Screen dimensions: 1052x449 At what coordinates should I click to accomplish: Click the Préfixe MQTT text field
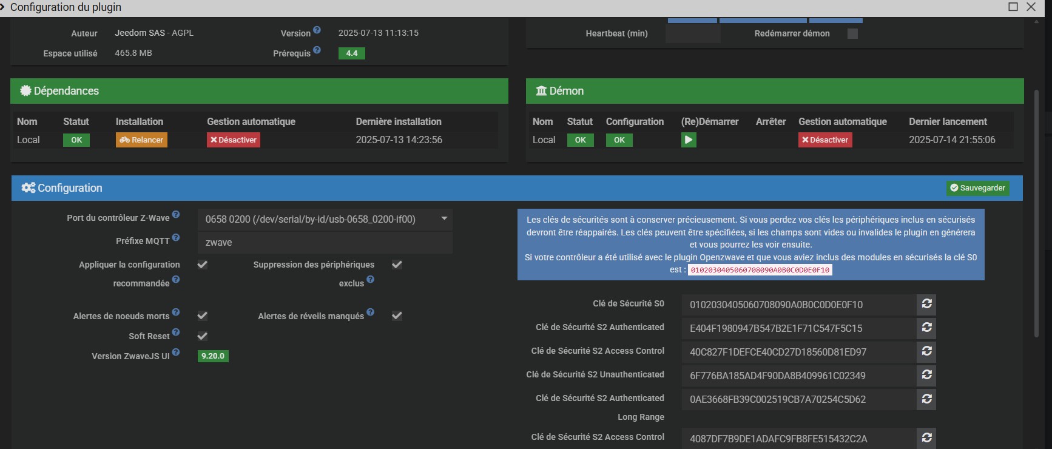325,243
